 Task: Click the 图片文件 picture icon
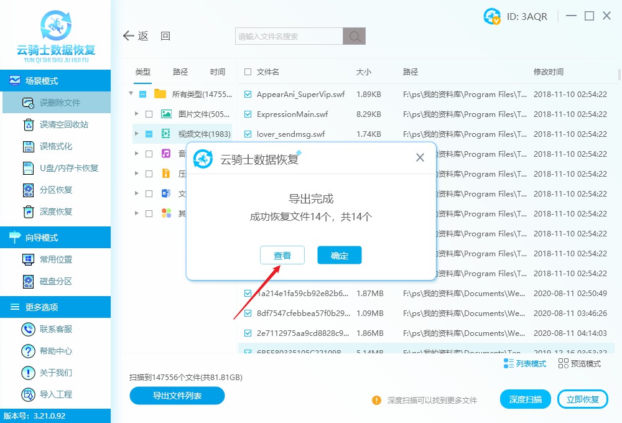166,114
